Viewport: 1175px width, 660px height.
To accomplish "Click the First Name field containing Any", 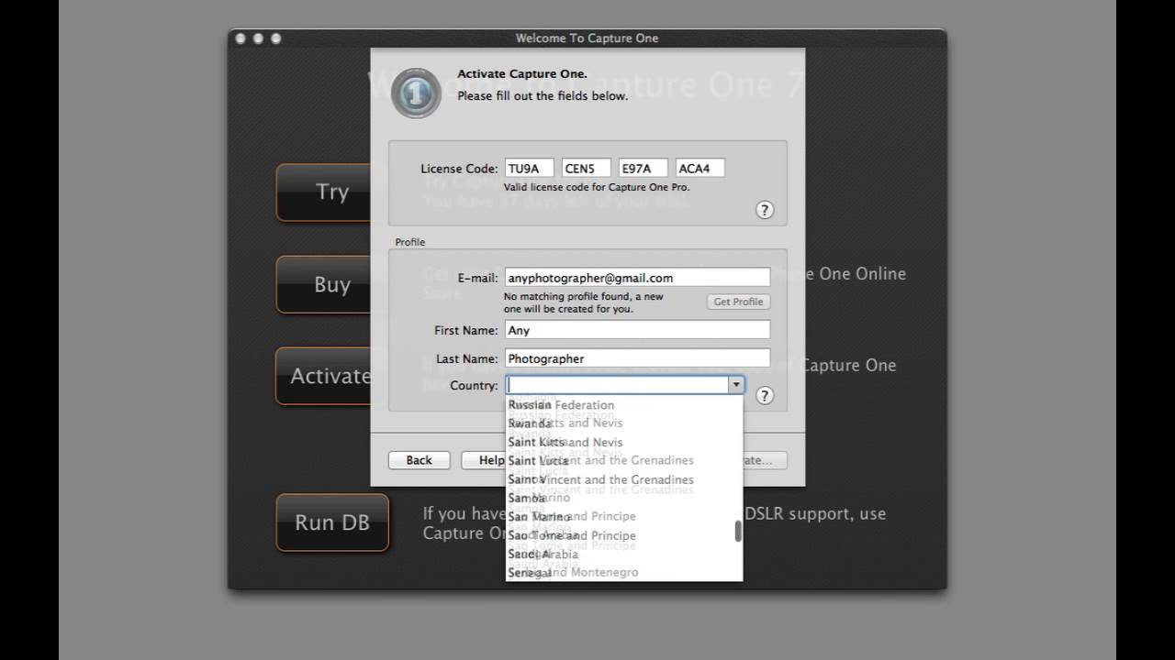I will coord(638,330).
